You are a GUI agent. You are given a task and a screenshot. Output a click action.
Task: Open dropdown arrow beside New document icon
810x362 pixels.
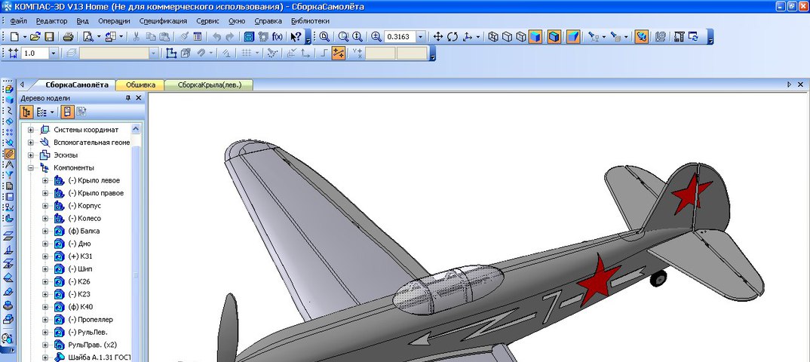tap(24, 37)
